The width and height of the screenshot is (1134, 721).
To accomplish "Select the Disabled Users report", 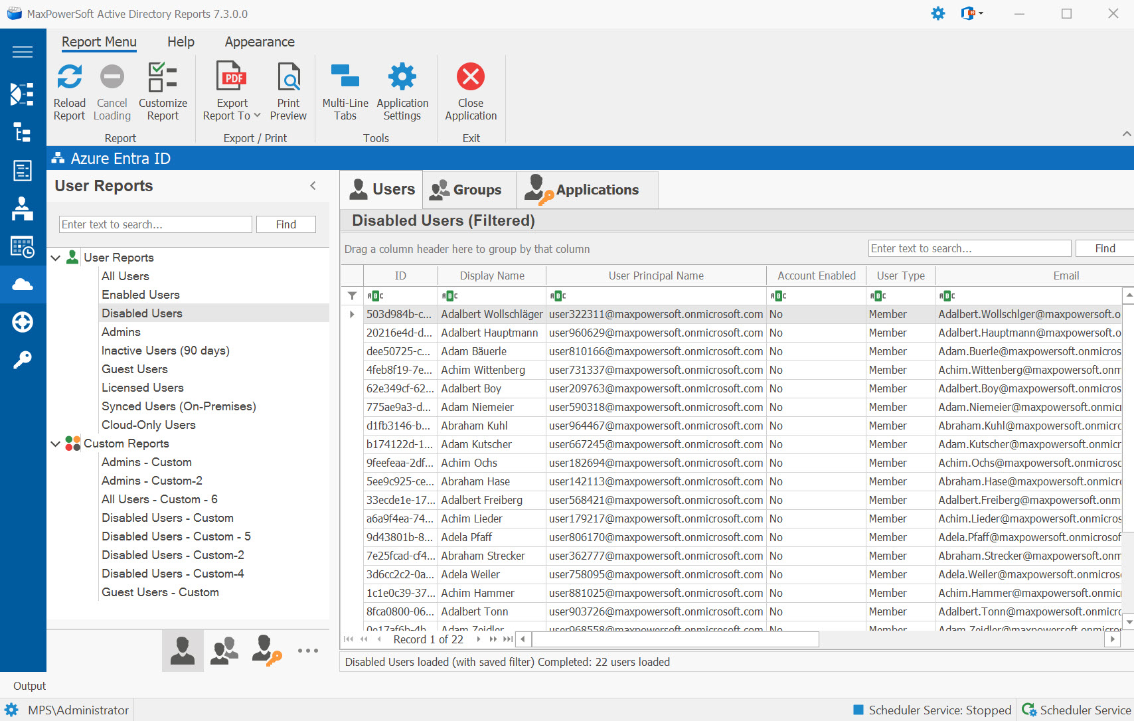I will coord(141,313).
